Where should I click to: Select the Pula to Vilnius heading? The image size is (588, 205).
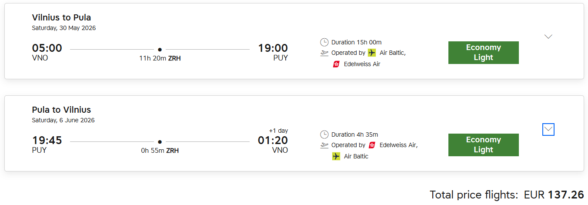tap(61, 110)
